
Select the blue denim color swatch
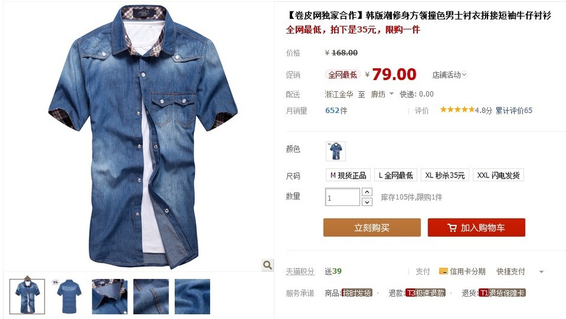click(x=335, y=151)
